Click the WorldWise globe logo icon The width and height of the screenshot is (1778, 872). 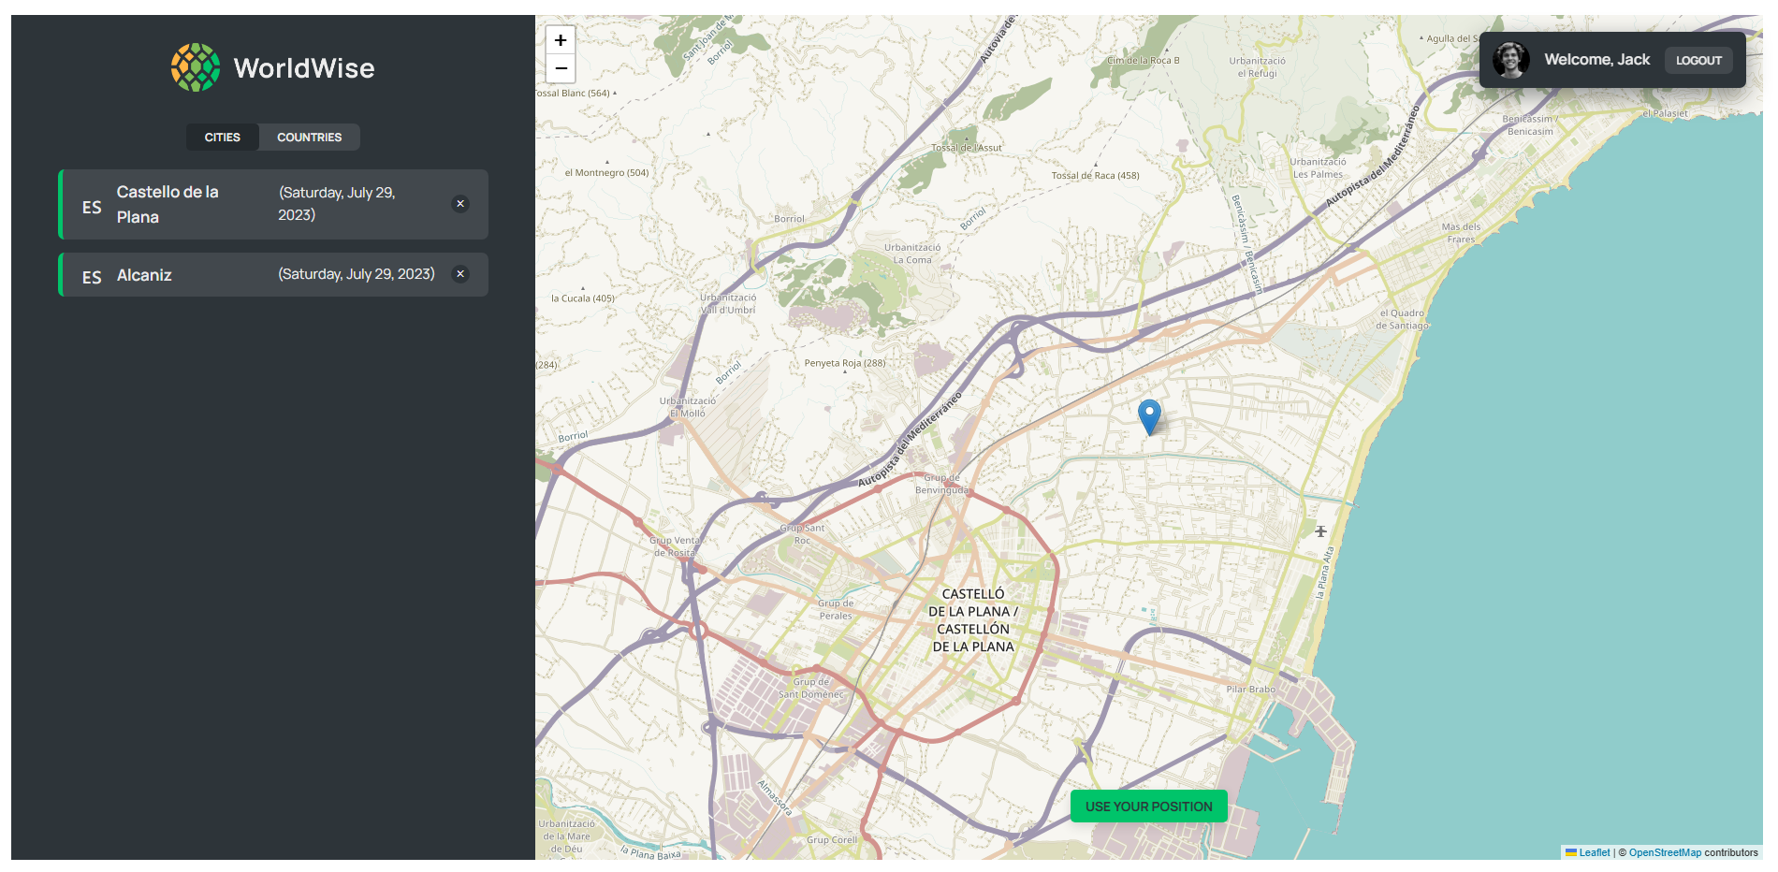pyautogui.click(x=196, y=67)
